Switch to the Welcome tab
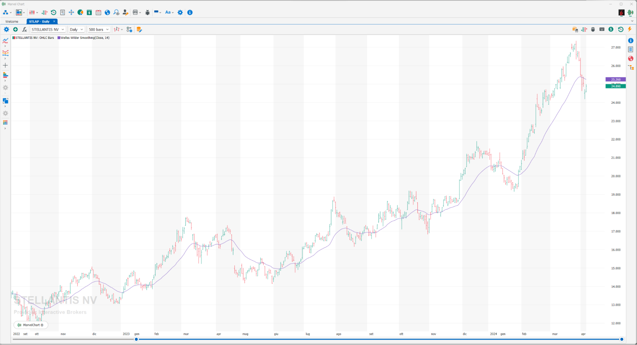The image size is (637, 345). 12,22
